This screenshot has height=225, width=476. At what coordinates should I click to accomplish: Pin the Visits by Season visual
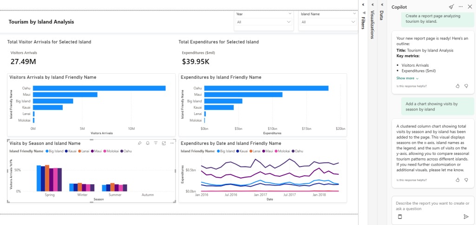click(x=139, y=143)
